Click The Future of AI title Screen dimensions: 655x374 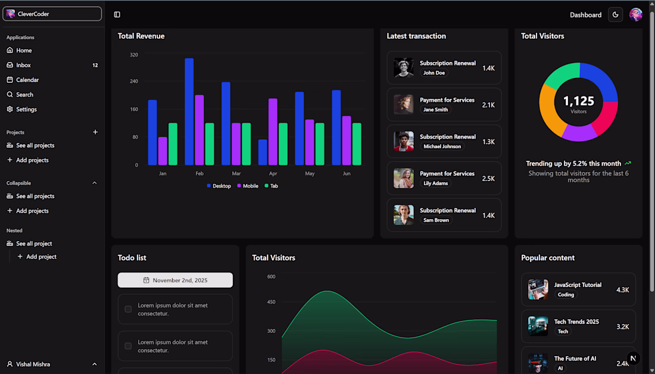tap(575, 359)
